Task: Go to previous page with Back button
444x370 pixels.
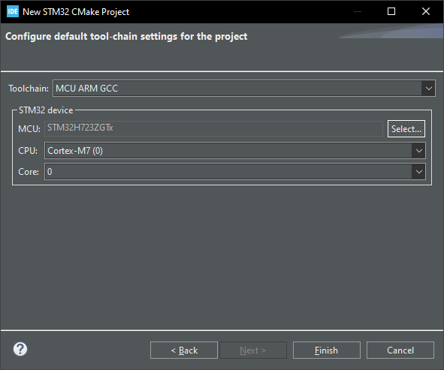Action: (184, 350)
